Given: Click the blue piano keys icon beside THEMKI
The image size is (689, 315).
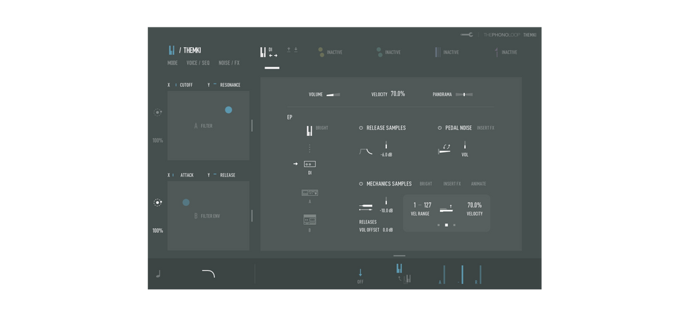Looking at the screenshot, I should click(x=172, y=50).
